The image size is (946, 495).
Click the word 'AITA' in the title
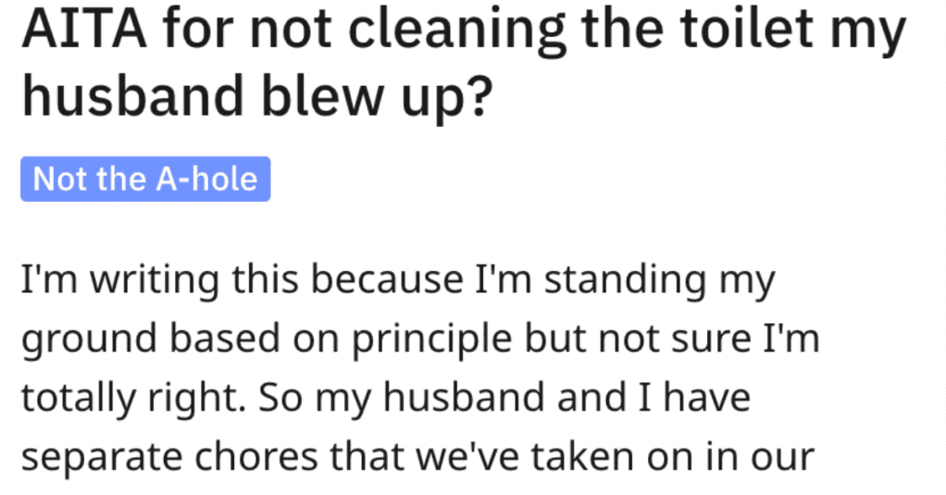[84, 29]
